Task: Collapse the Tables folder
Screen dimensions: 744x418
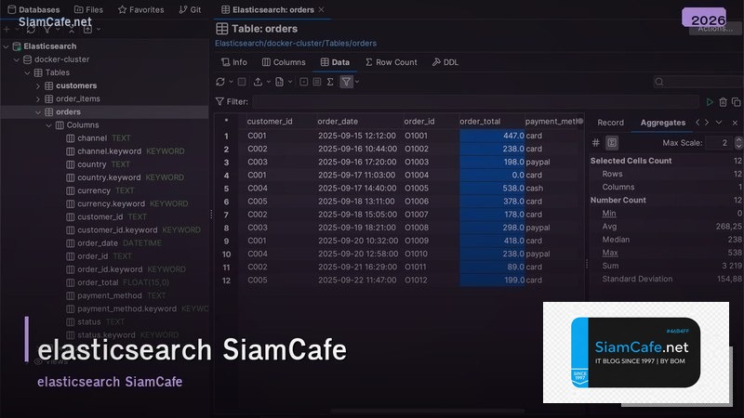Action: coord(28,73)
